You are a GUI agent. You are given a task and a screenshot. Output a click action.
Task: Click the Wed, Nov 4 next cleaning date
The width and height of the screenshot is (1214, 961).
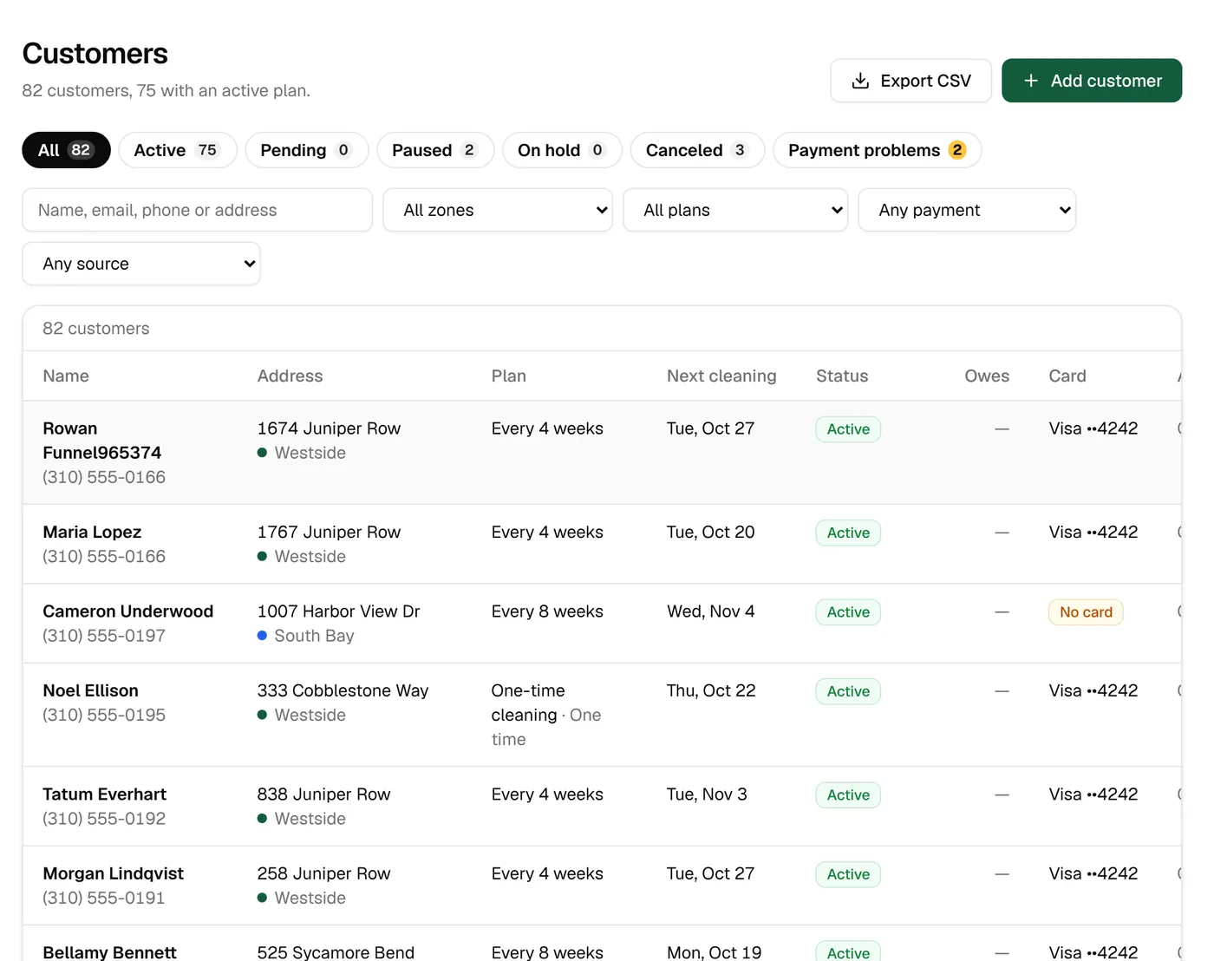[711, 611]
